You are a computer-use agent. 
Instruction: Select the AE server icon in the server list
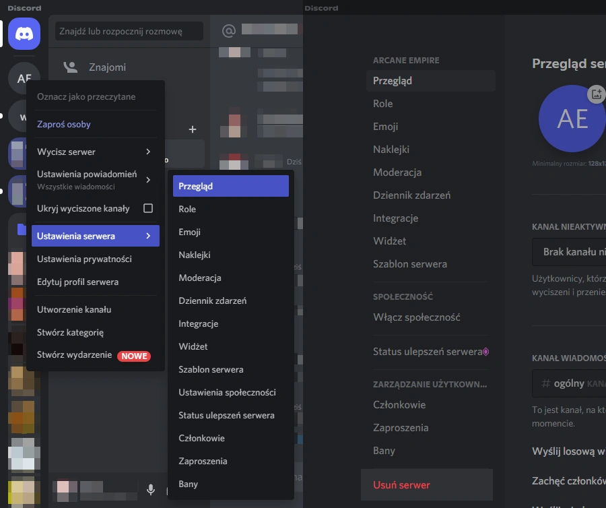24,78
